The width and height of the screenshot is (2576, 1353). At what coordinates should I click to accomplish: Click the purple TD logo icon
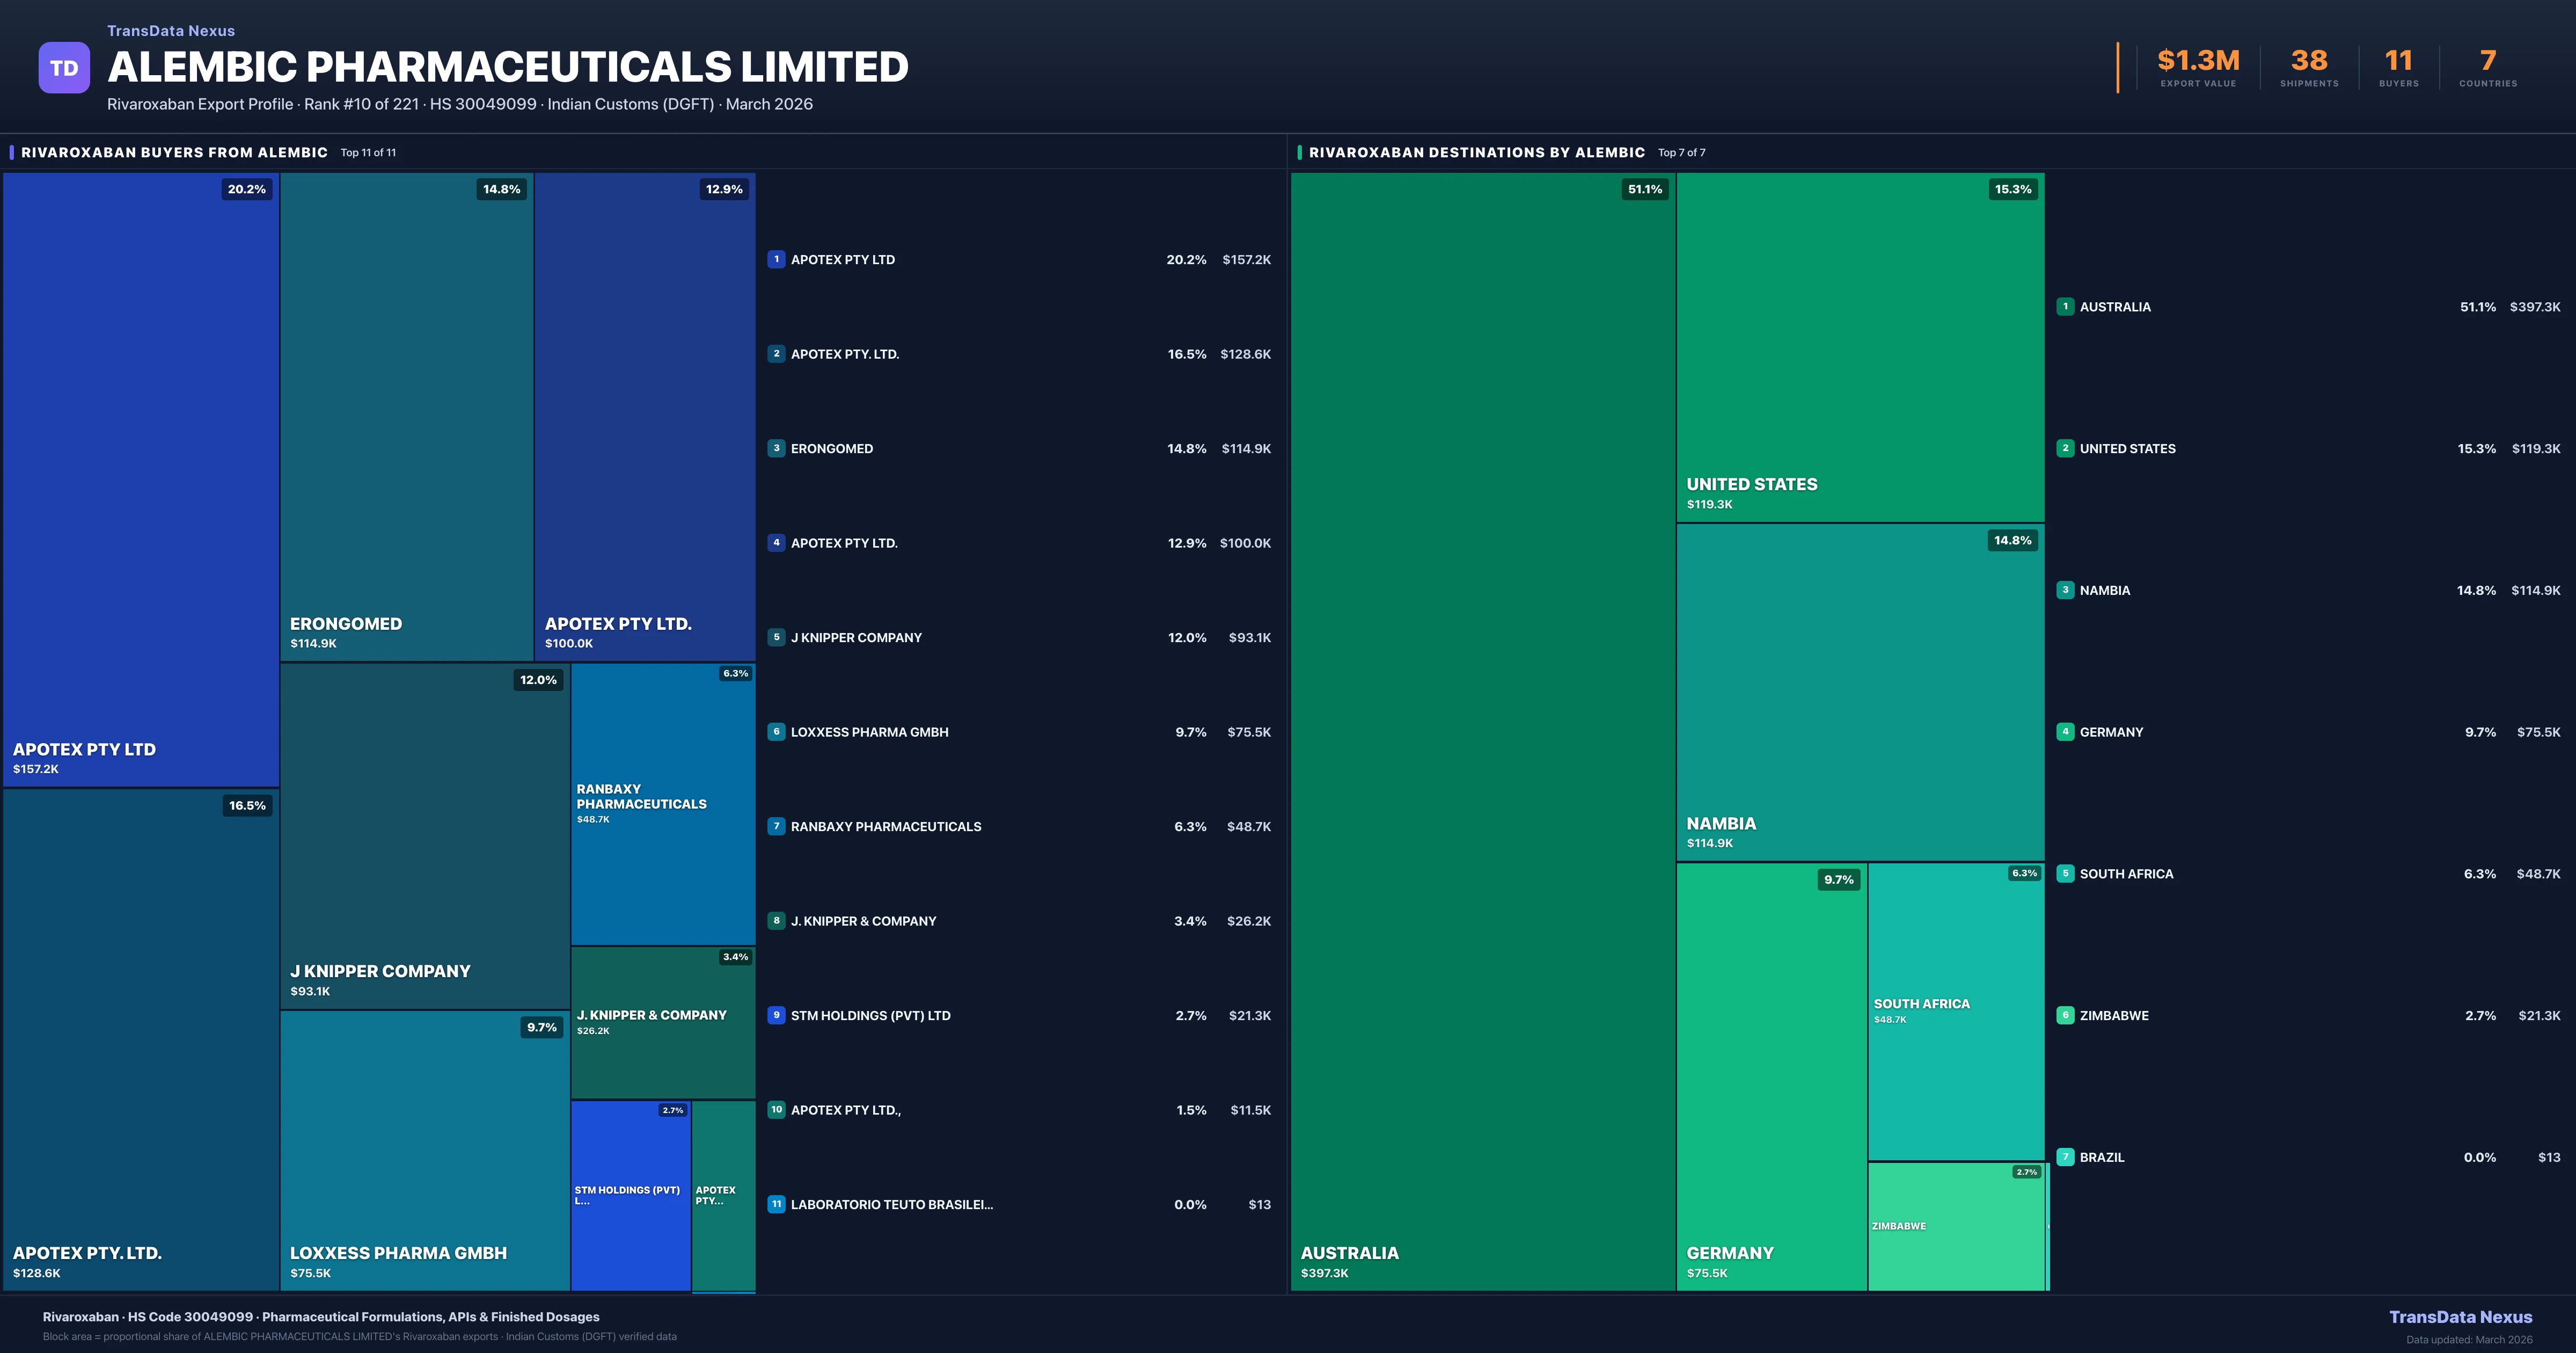tap(64, 68)
